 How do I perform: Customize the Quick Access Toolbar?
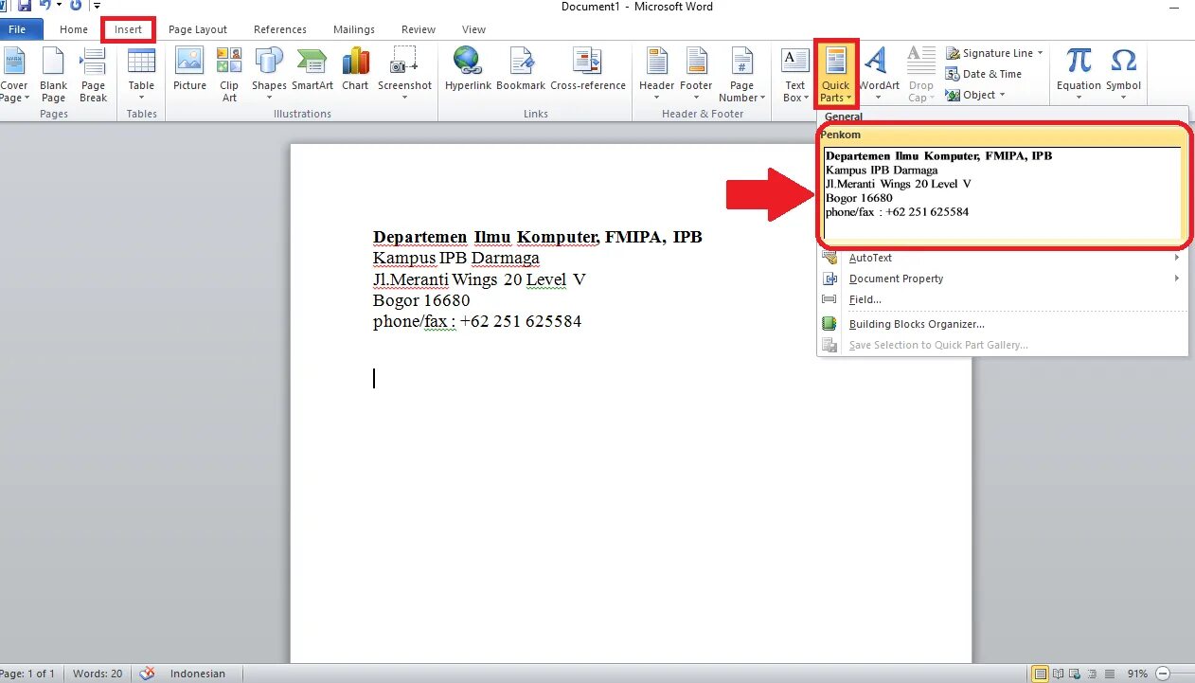(97, 6)
